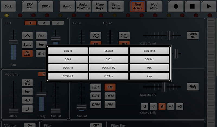Show the Piano Keys

(100, 6)
